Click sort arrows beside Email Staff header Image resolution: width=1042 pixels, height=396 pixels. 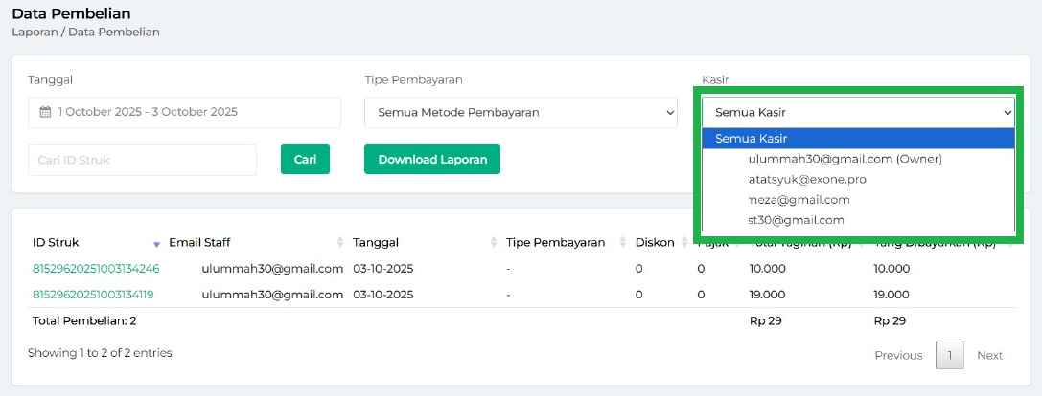click(340, 243)
